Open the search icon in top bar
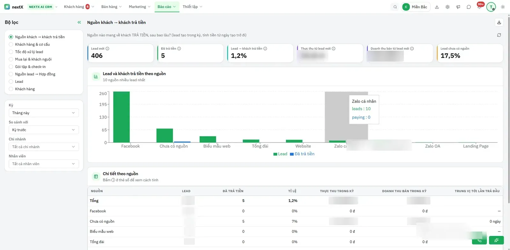Image resolution: width=510 pixels, height=250 pixels. pyautogui.click(x=395, y=7)
